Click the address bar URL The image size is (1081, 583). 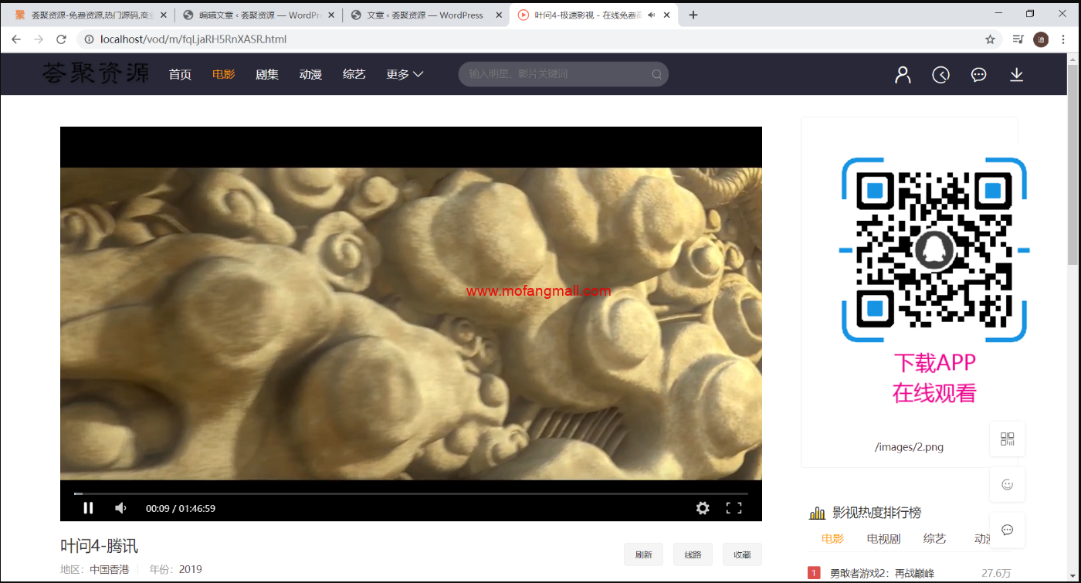(193, 39)
